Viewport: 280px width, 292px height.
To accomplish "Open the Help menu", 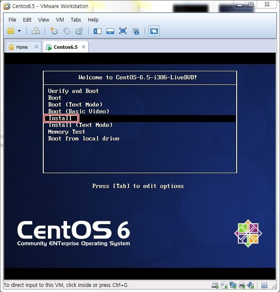I will [x=93, y=20].
